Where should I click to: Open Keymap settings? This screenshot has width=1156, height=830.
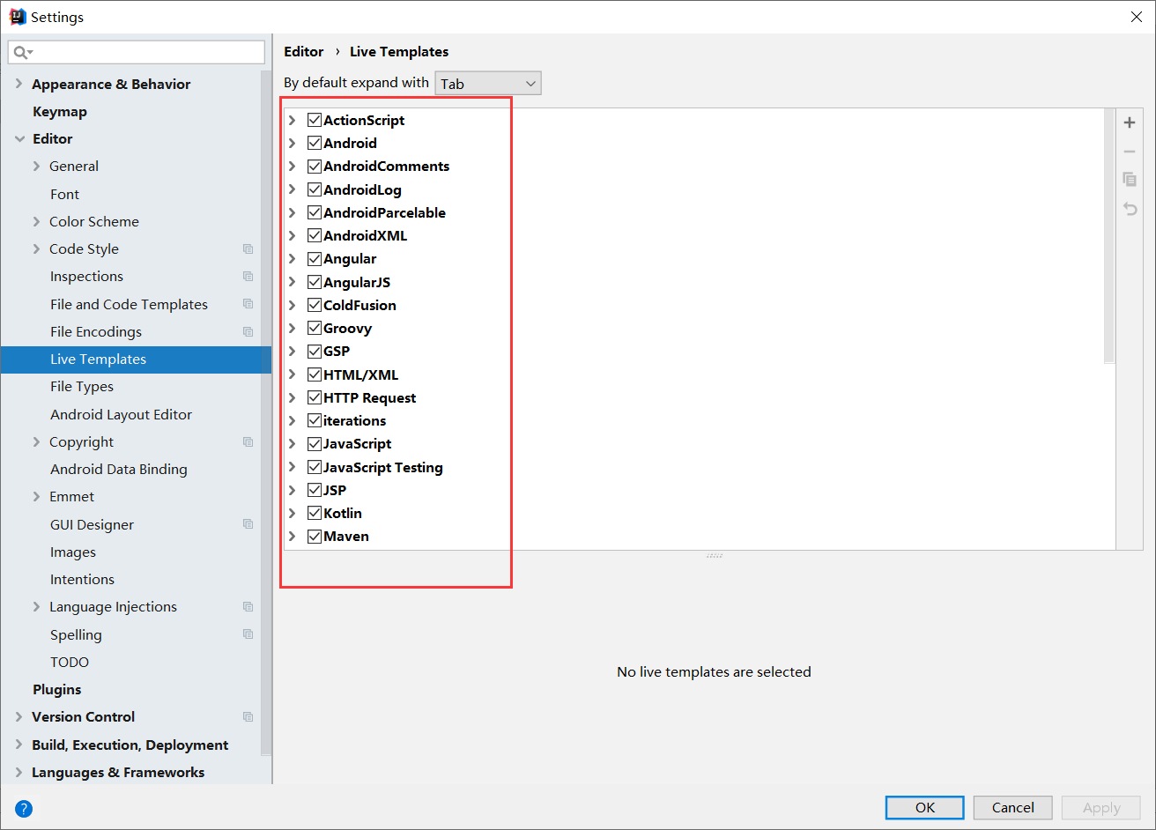(x=60, y=112)
